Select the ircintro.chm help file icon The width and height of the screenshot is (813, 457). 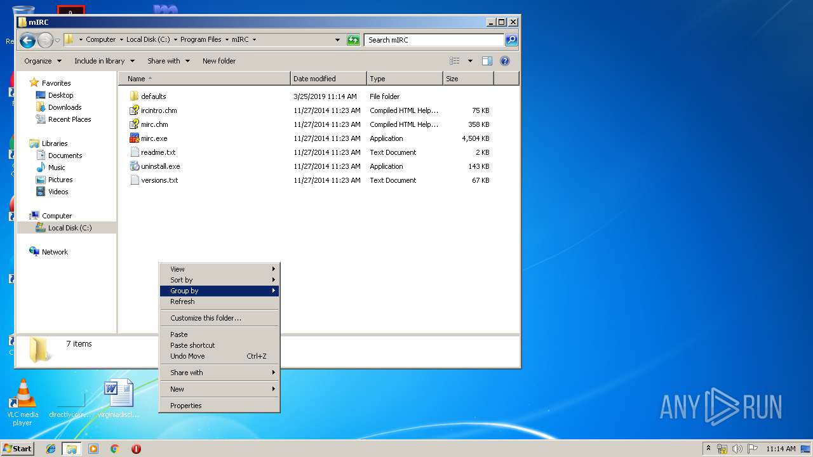[134, 110]
